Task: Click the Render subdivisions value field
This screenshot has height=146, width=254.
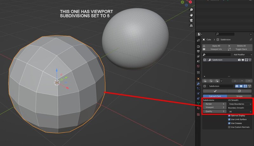Action: (215, 104)
